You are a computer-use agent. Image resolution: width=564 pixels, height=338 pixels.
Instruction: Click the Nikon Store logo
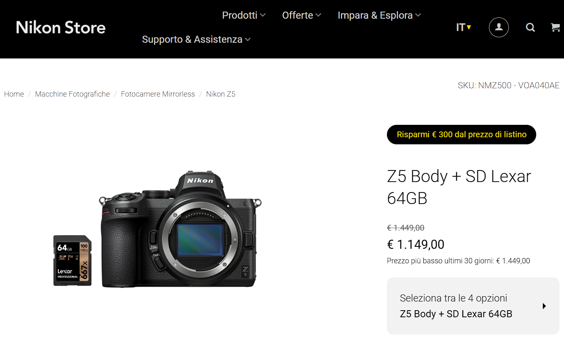[61, 27]
